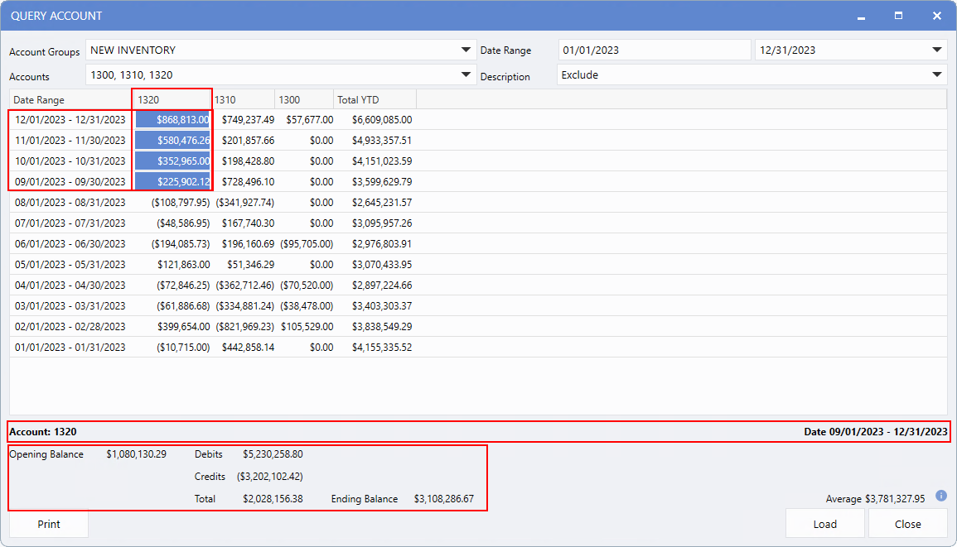Click the Date Range column header
Screen dimensions: 957x547
pos(70,99)
